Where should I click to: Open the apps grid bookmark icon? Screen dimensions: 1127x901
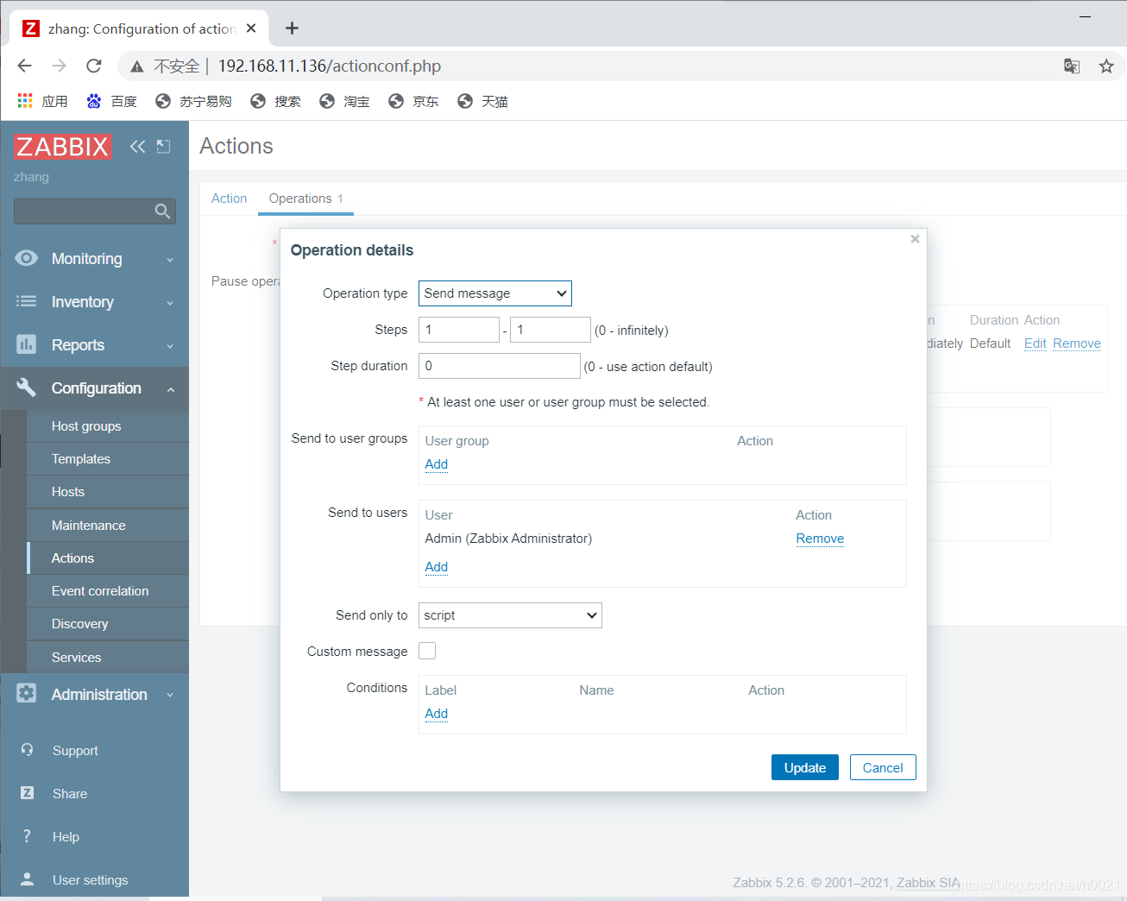coord(25,101)
